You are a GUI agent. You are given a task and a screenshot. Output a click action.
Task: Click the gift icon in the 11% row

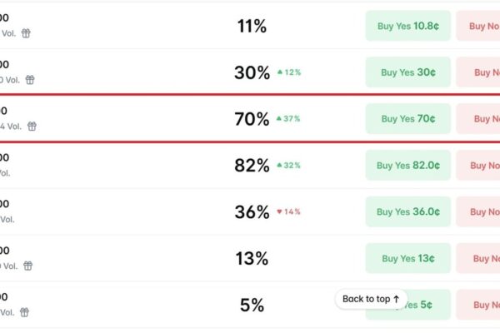[x=26, y=33]
